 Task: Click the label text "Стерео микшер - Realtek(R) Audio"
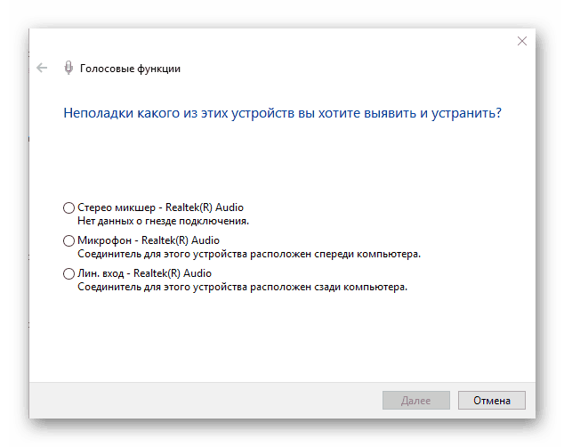[x=160, y=207]
